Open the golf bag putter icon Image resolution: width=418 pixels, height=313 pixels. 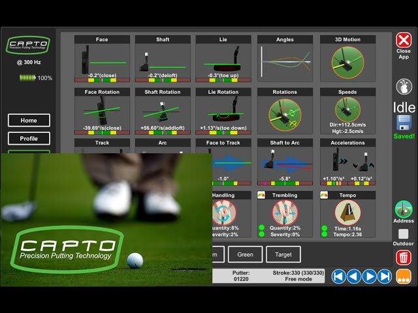pyautogui.click(x=404, y=87)
